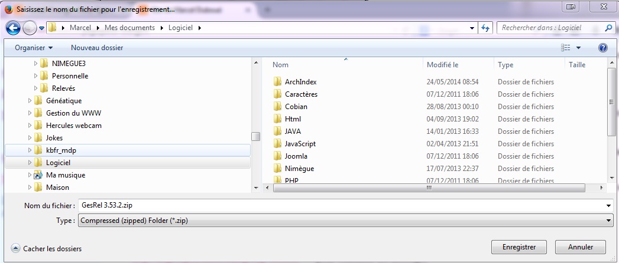619x263 pixels.
Task: Click the Firefox icon in title bar
Action: click(x=9, y=10)
